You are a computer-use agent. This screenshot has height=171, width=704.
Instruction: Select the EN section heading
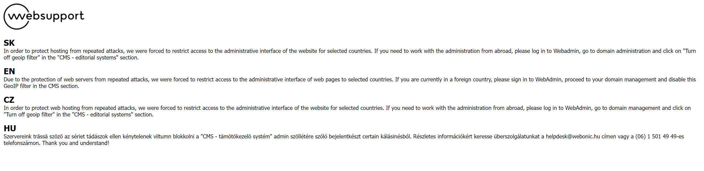(x=9, y=71)
